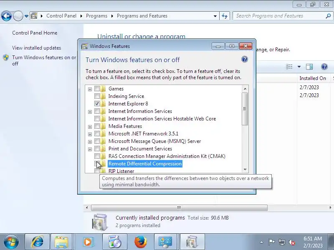Open the dropdown arrow after Control Panel breadcrumb
This screenshot has height=250, width=334.
pos(81,16)
